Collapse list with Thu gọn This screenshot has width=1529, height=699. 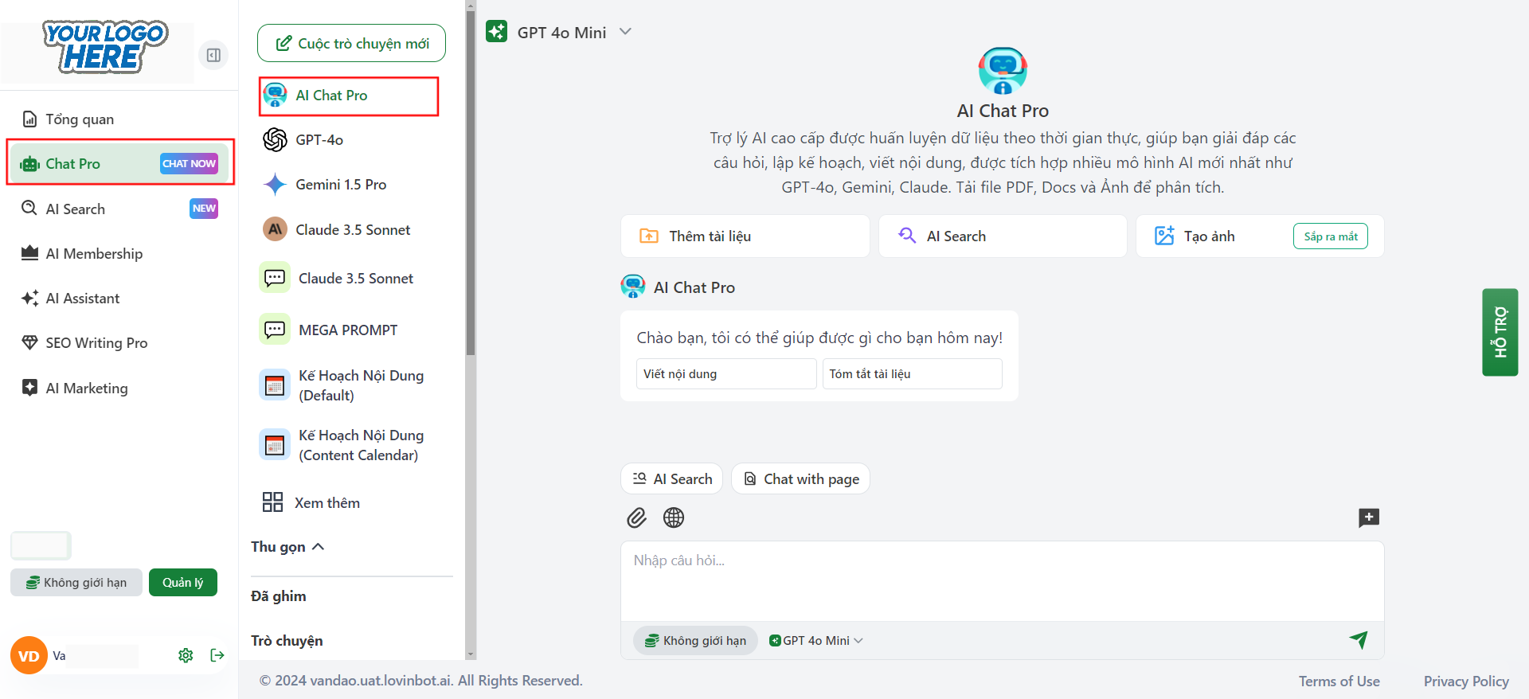pyautogui.click(x=287, y=547)
